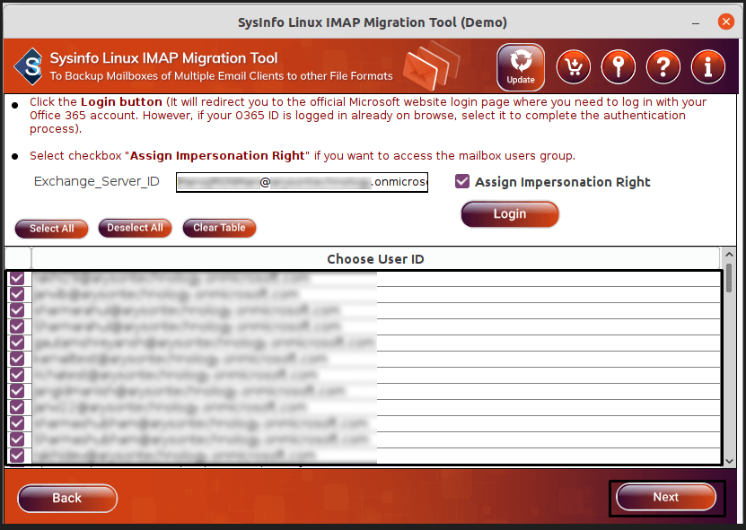Click Next to continue
The image size is (746, 530).
point(665,497)
